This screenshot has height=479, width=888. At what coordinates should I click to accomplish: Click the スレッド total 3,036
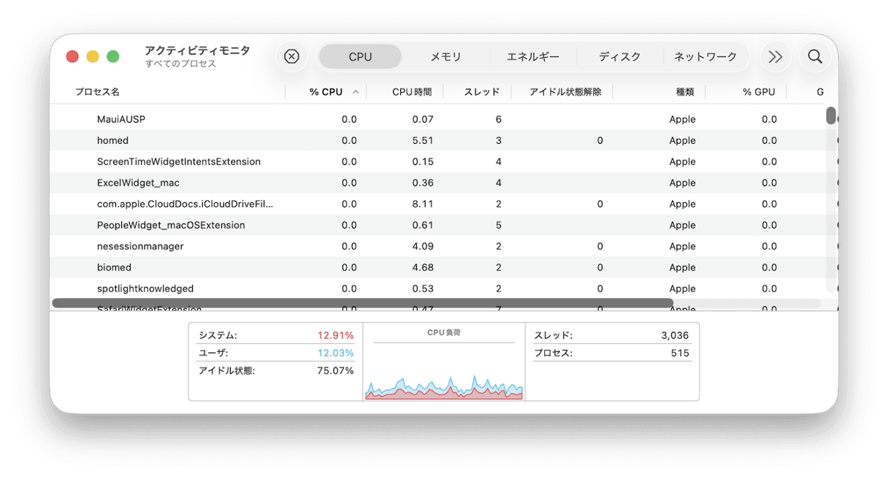(x=675, y=335)
